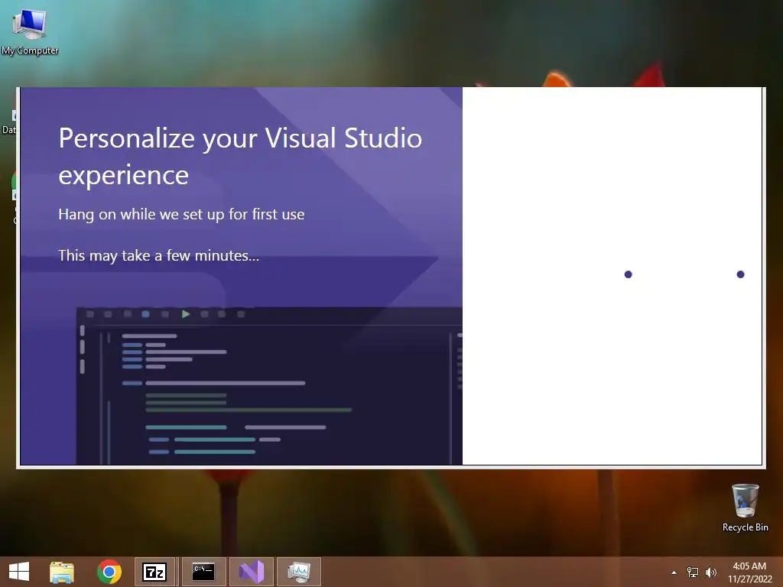Open the Windows Start menu

[19, 572]
